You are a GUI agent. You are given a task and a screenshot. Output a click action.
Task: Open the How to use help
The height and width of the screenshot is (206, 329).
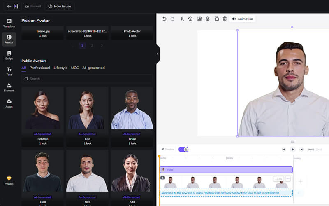(x=60, y=6)
